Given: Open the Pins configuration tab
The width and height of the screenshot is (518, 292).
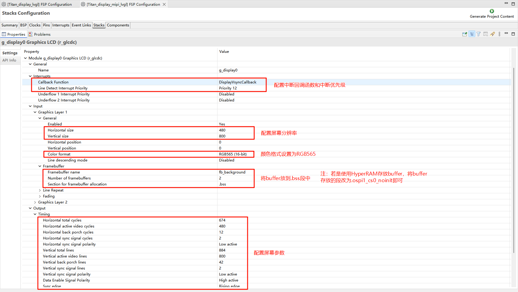Looking at the screenshot, I should (46, 25).
